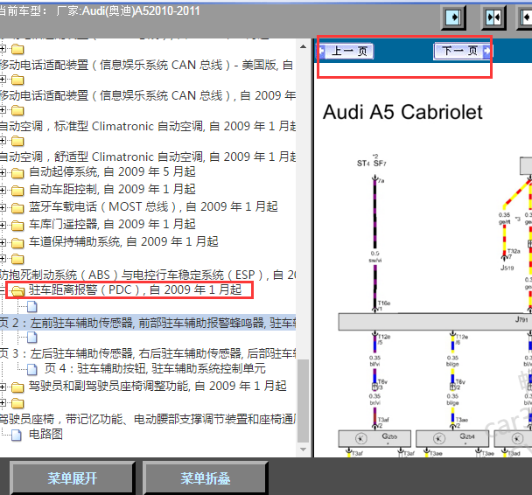This screenshot has height=495, width=532.
Task: Click folder icon of 自动车距控制
Action: [x=17, y=190]
